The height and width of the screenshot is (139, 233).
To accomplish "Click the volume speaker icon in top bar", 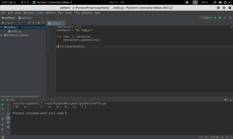I will point(220,2).
